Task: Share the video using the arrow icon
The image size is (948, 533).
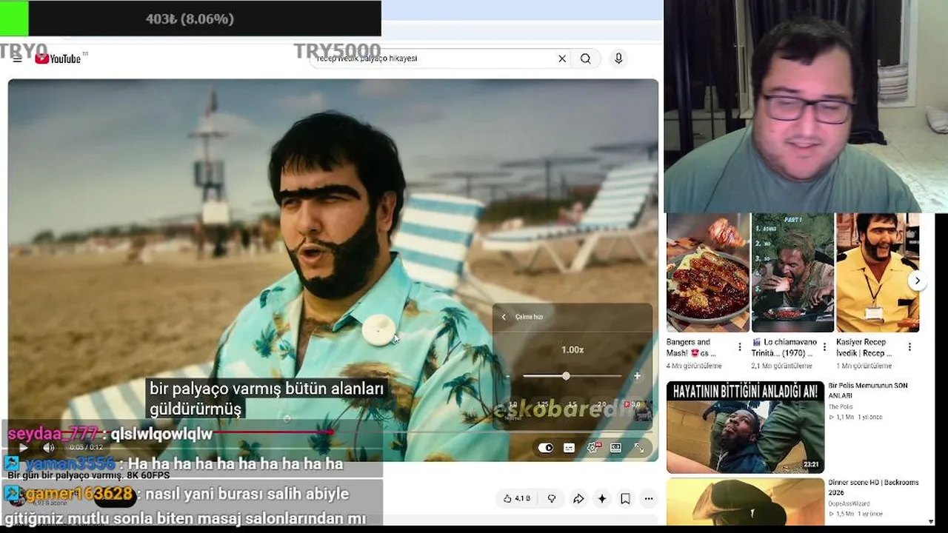Action: pyautogui.click(x=578, y=499)
